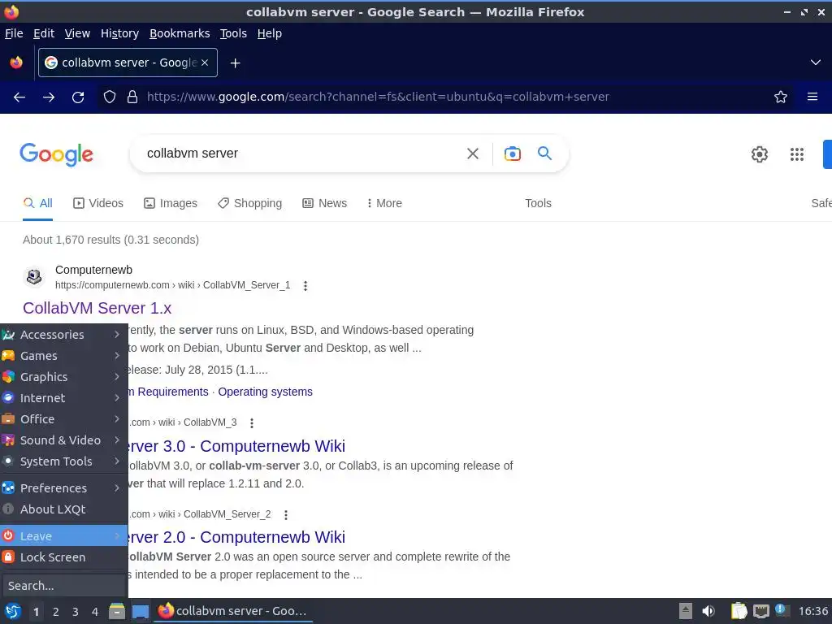832x624 pixels.
Task: Expand the Accessories submenu
Action: click(63, 335)
